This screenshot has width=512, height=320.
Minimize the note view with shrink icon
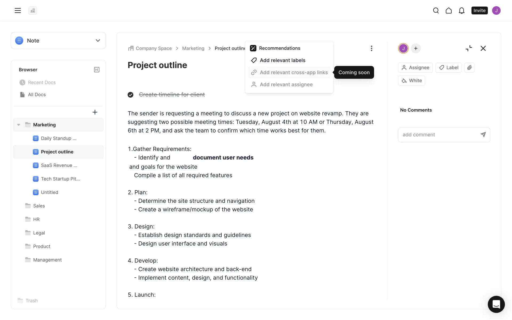tap(469, 48)
